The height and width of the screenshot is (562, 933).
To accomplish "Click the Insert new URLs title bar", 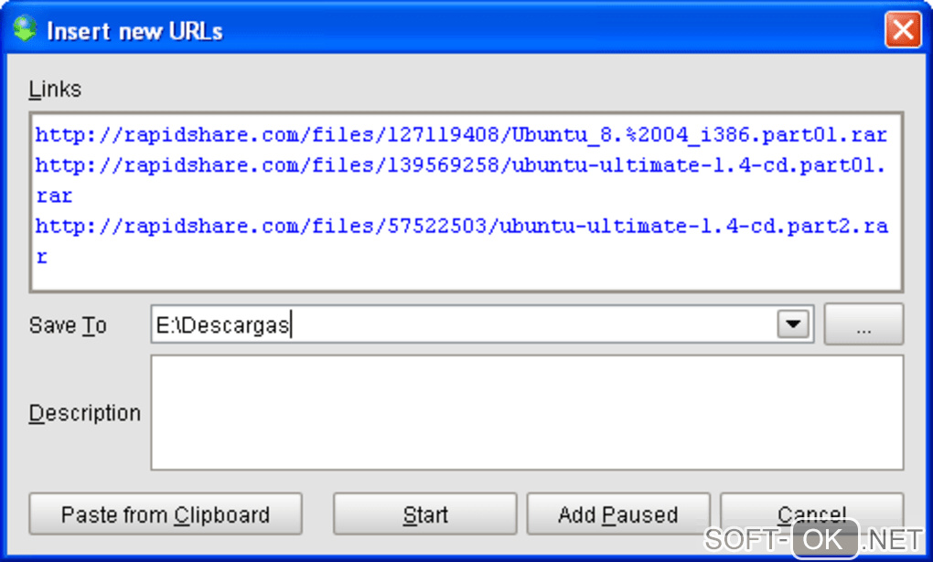I will 457,31.
